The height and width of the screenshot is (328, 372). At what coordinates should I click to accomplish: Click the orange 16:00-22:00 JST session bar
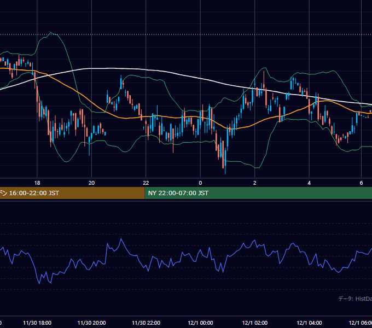[72, 193]
